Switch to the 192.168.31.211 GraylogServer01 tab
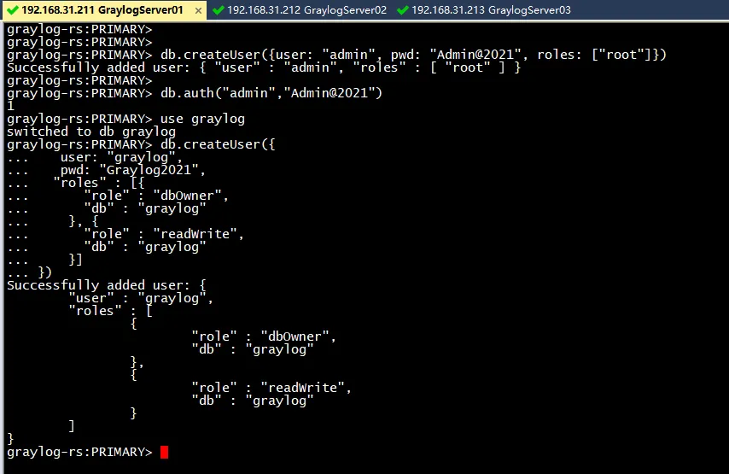Image resolution: width=729 pixels, height=474 pixels. coord(104,10)
